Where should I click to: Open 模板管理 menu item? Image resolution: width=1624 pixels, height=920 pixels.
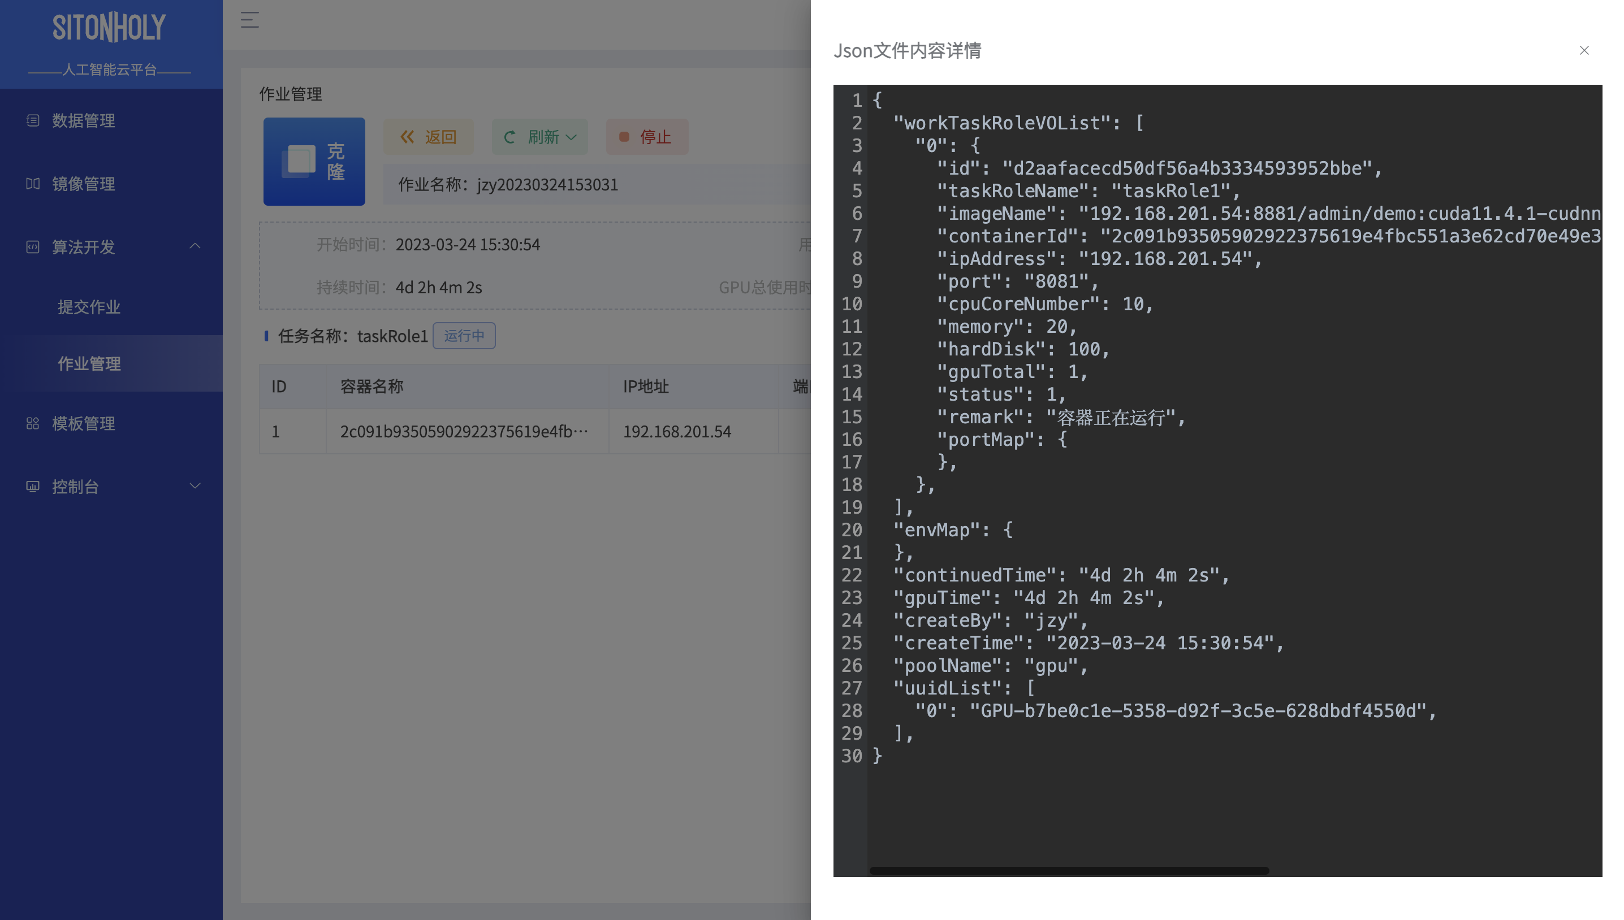[x=111, y=423]
